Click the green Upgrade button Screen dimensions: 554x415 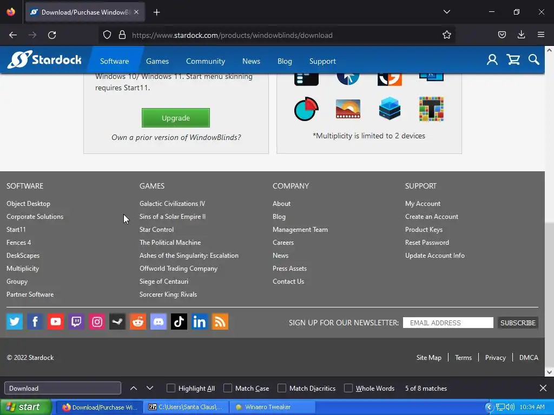pyautogui.click(x=176, y=118)
